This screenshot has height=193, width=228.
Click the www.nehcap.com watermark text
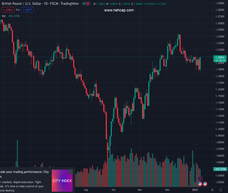[x=119, y=10]
